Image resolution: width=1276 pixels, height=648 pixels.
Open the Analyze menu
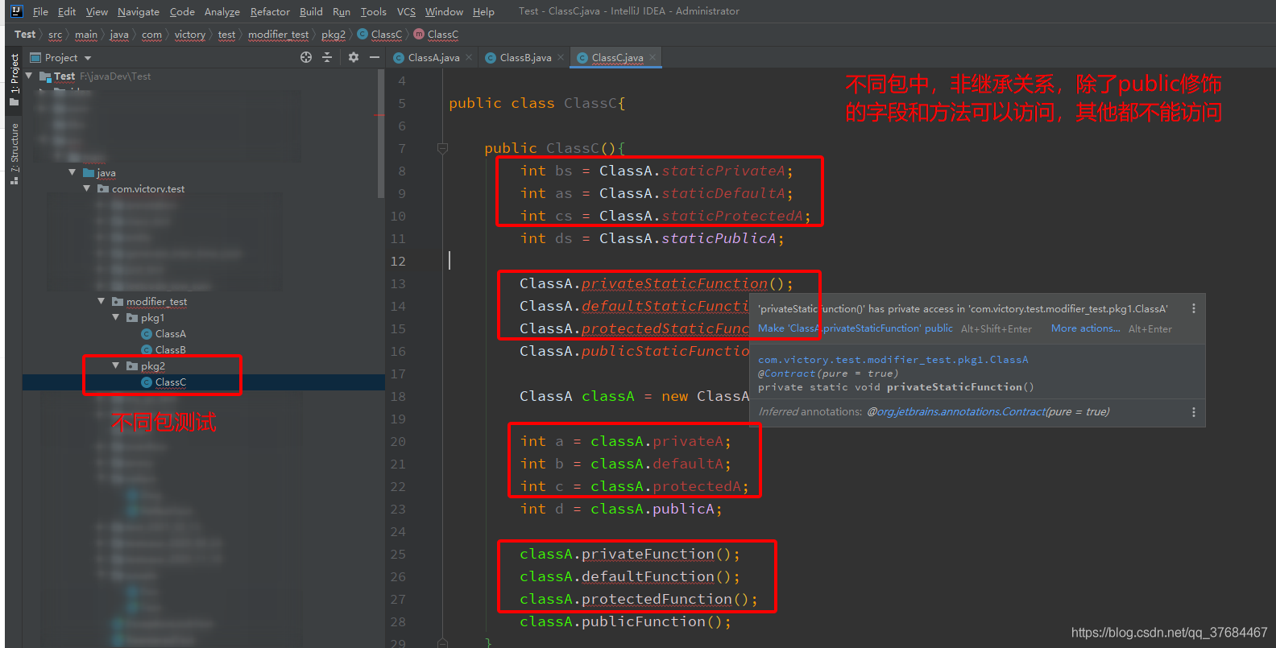pos(222,11)
